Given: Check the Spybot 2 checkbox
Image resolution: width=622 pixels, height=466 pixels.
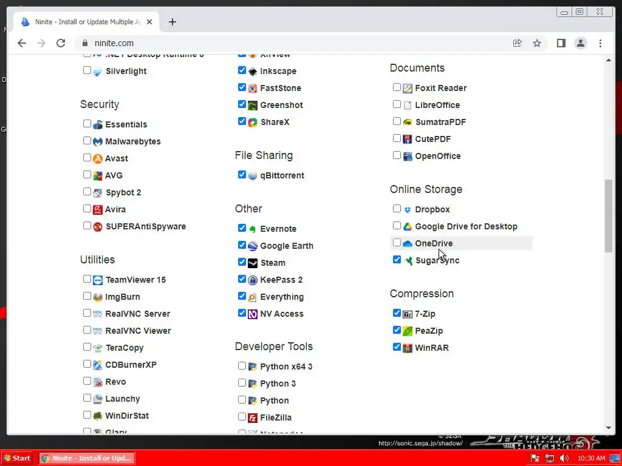Looking at the screenshot, I should pos(87,192).
